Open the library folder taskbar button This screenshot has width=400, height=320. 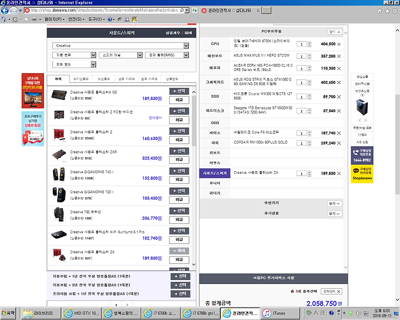41,313
